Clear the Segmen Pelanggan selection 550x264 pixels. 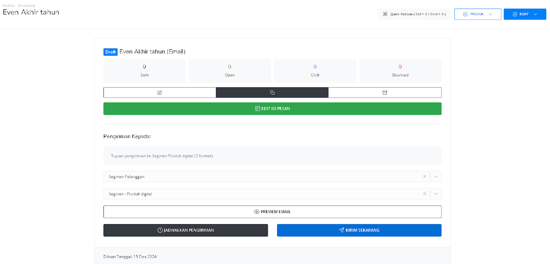pyautogui.click(x=425, y=176)
